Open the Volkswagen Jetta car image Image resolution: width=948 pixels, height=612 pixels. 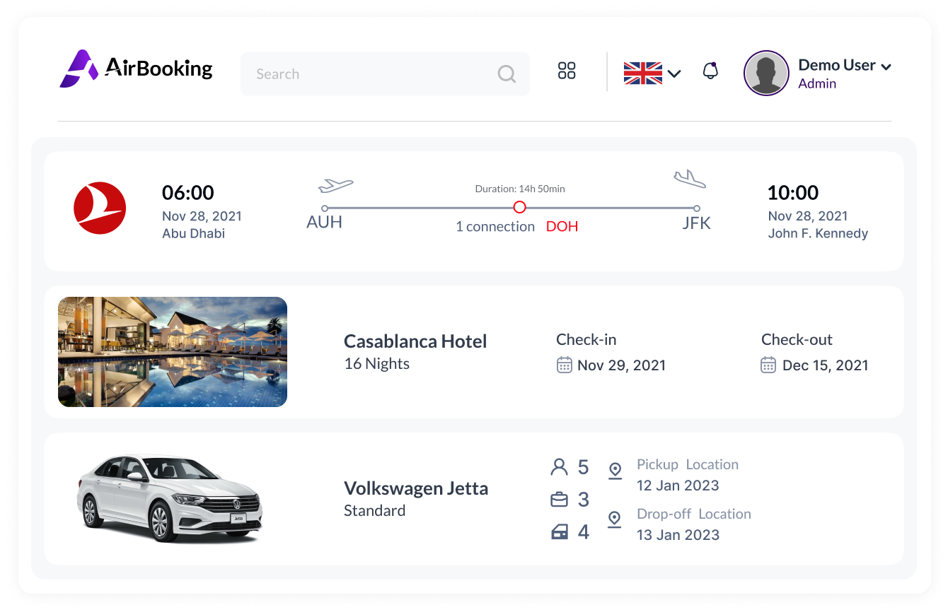(x=170, y=499)
